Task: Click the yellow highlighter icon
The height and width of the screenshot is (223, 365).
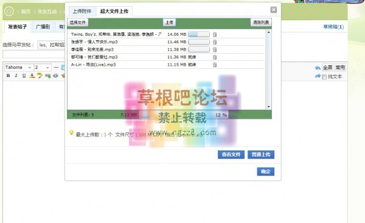Action: (40, 76)
